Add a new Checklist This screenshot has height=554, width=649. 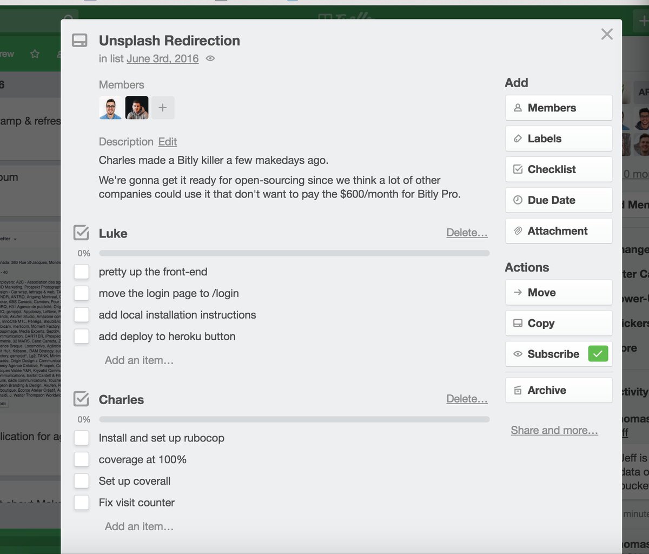pyautogui.click(x=559, y=169)
